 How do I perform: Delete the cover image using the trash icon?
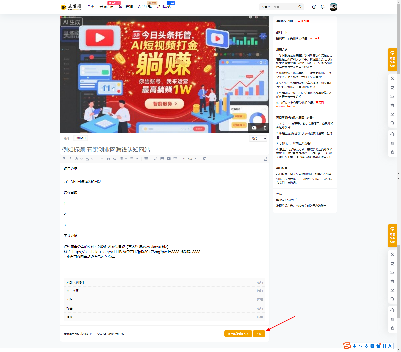click(x=265, y=128)
